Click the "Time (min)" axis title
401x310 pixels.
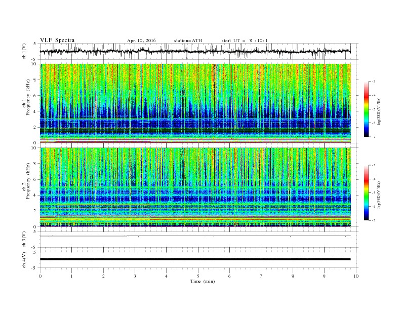203,281
